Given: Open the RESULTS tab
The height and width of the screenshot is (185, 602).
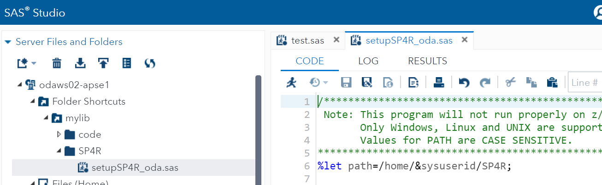Looking at the screenshot, I should coord(427,61).
